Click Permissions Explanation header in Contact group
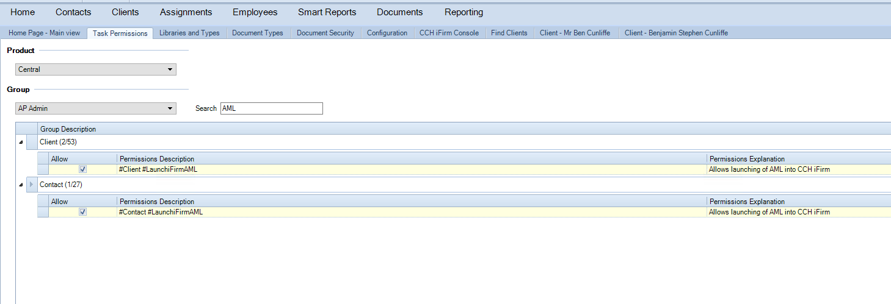Screen dimensions: 891x304 point(799,202)
